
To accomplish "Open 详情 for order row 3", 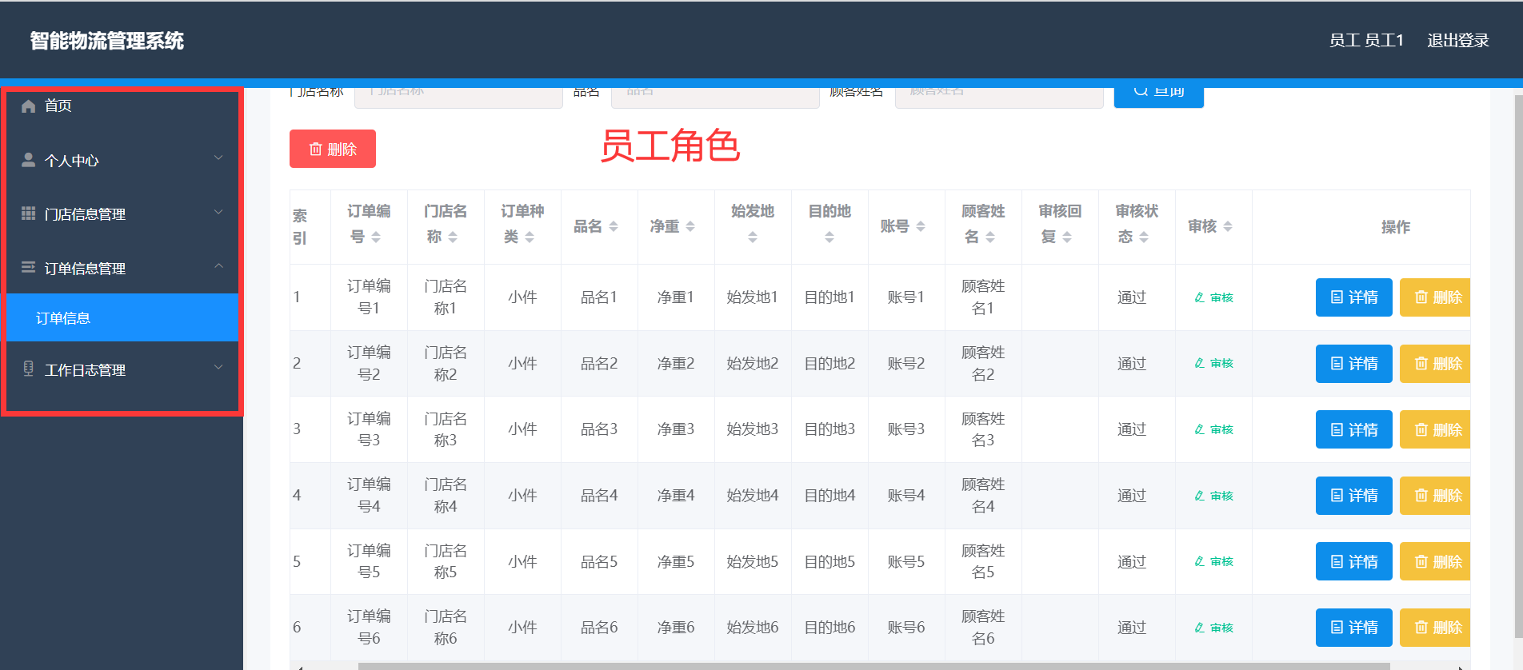I will (x=1354, y=429).
